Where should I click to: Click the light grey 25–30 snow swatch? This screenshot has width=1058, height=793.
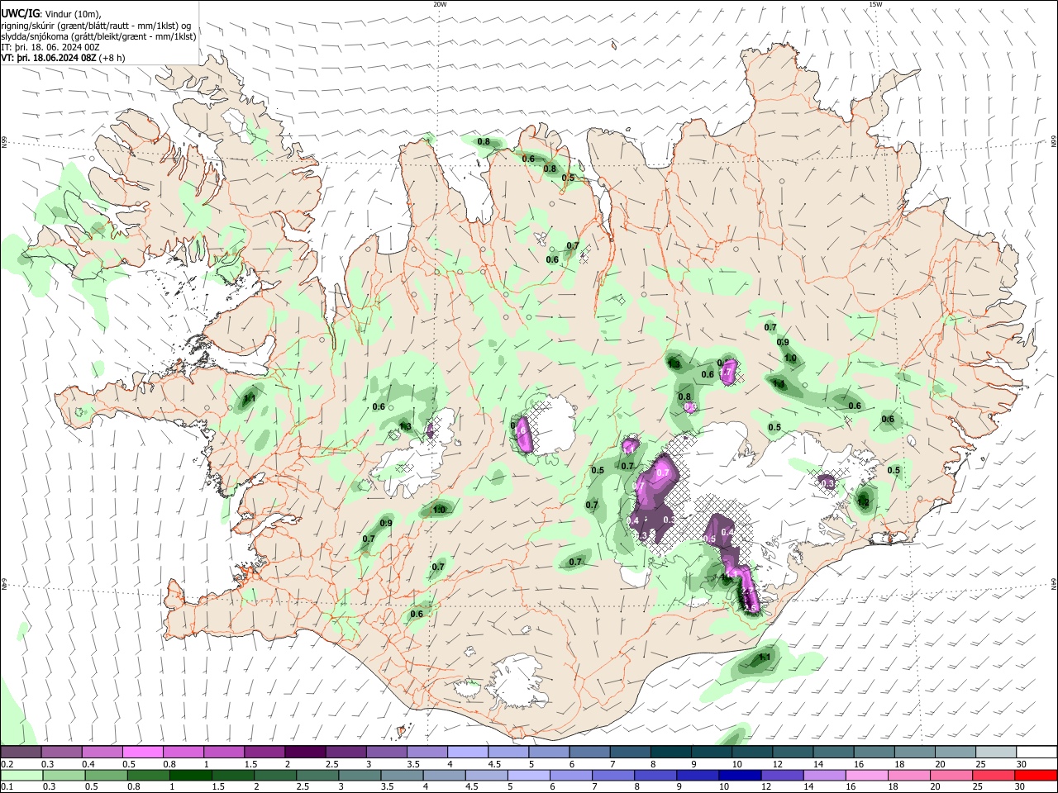[995, 752]
